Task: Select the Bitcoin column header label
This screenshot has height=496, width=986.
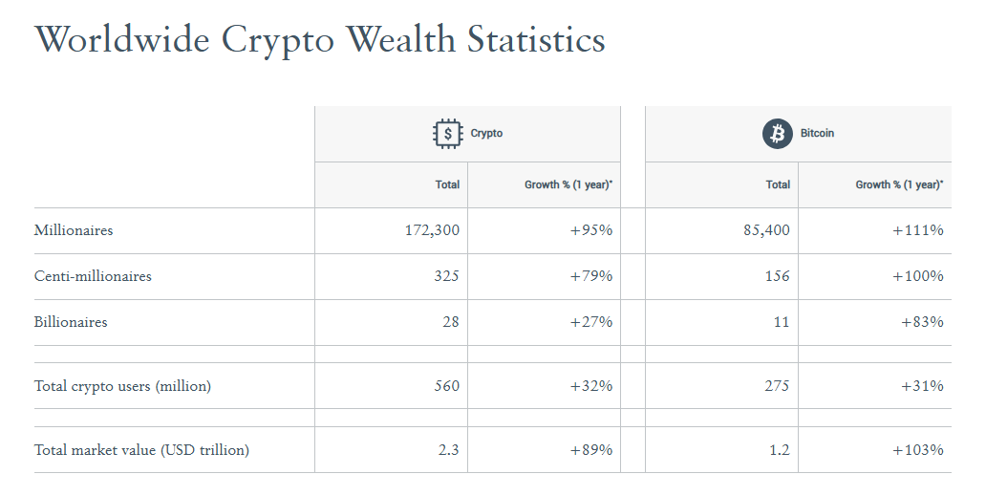Action: (817, 134)
